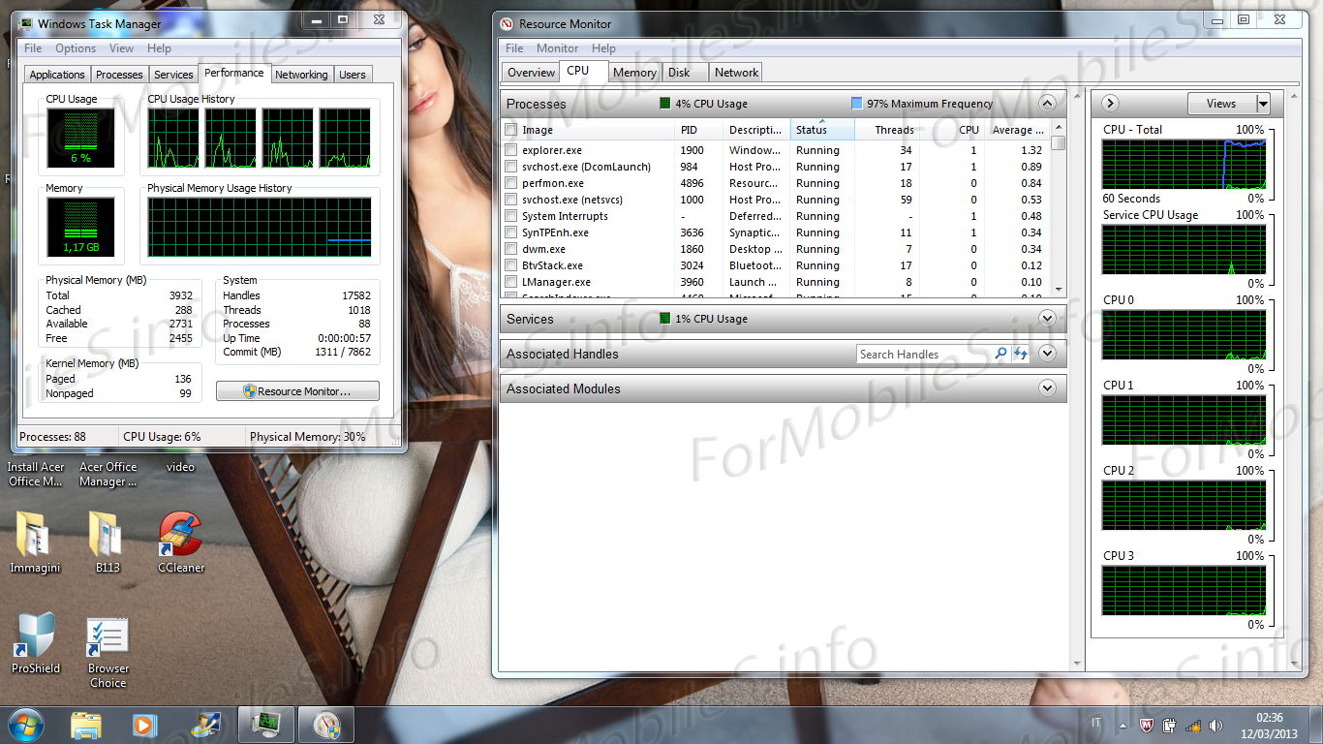
Task: Expand the Associated Modules section
Action: (1046, 388)
